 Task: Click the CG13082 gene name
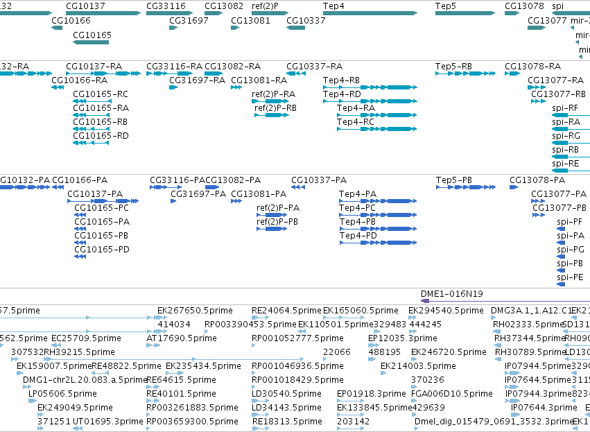click(x=224, y=6)
